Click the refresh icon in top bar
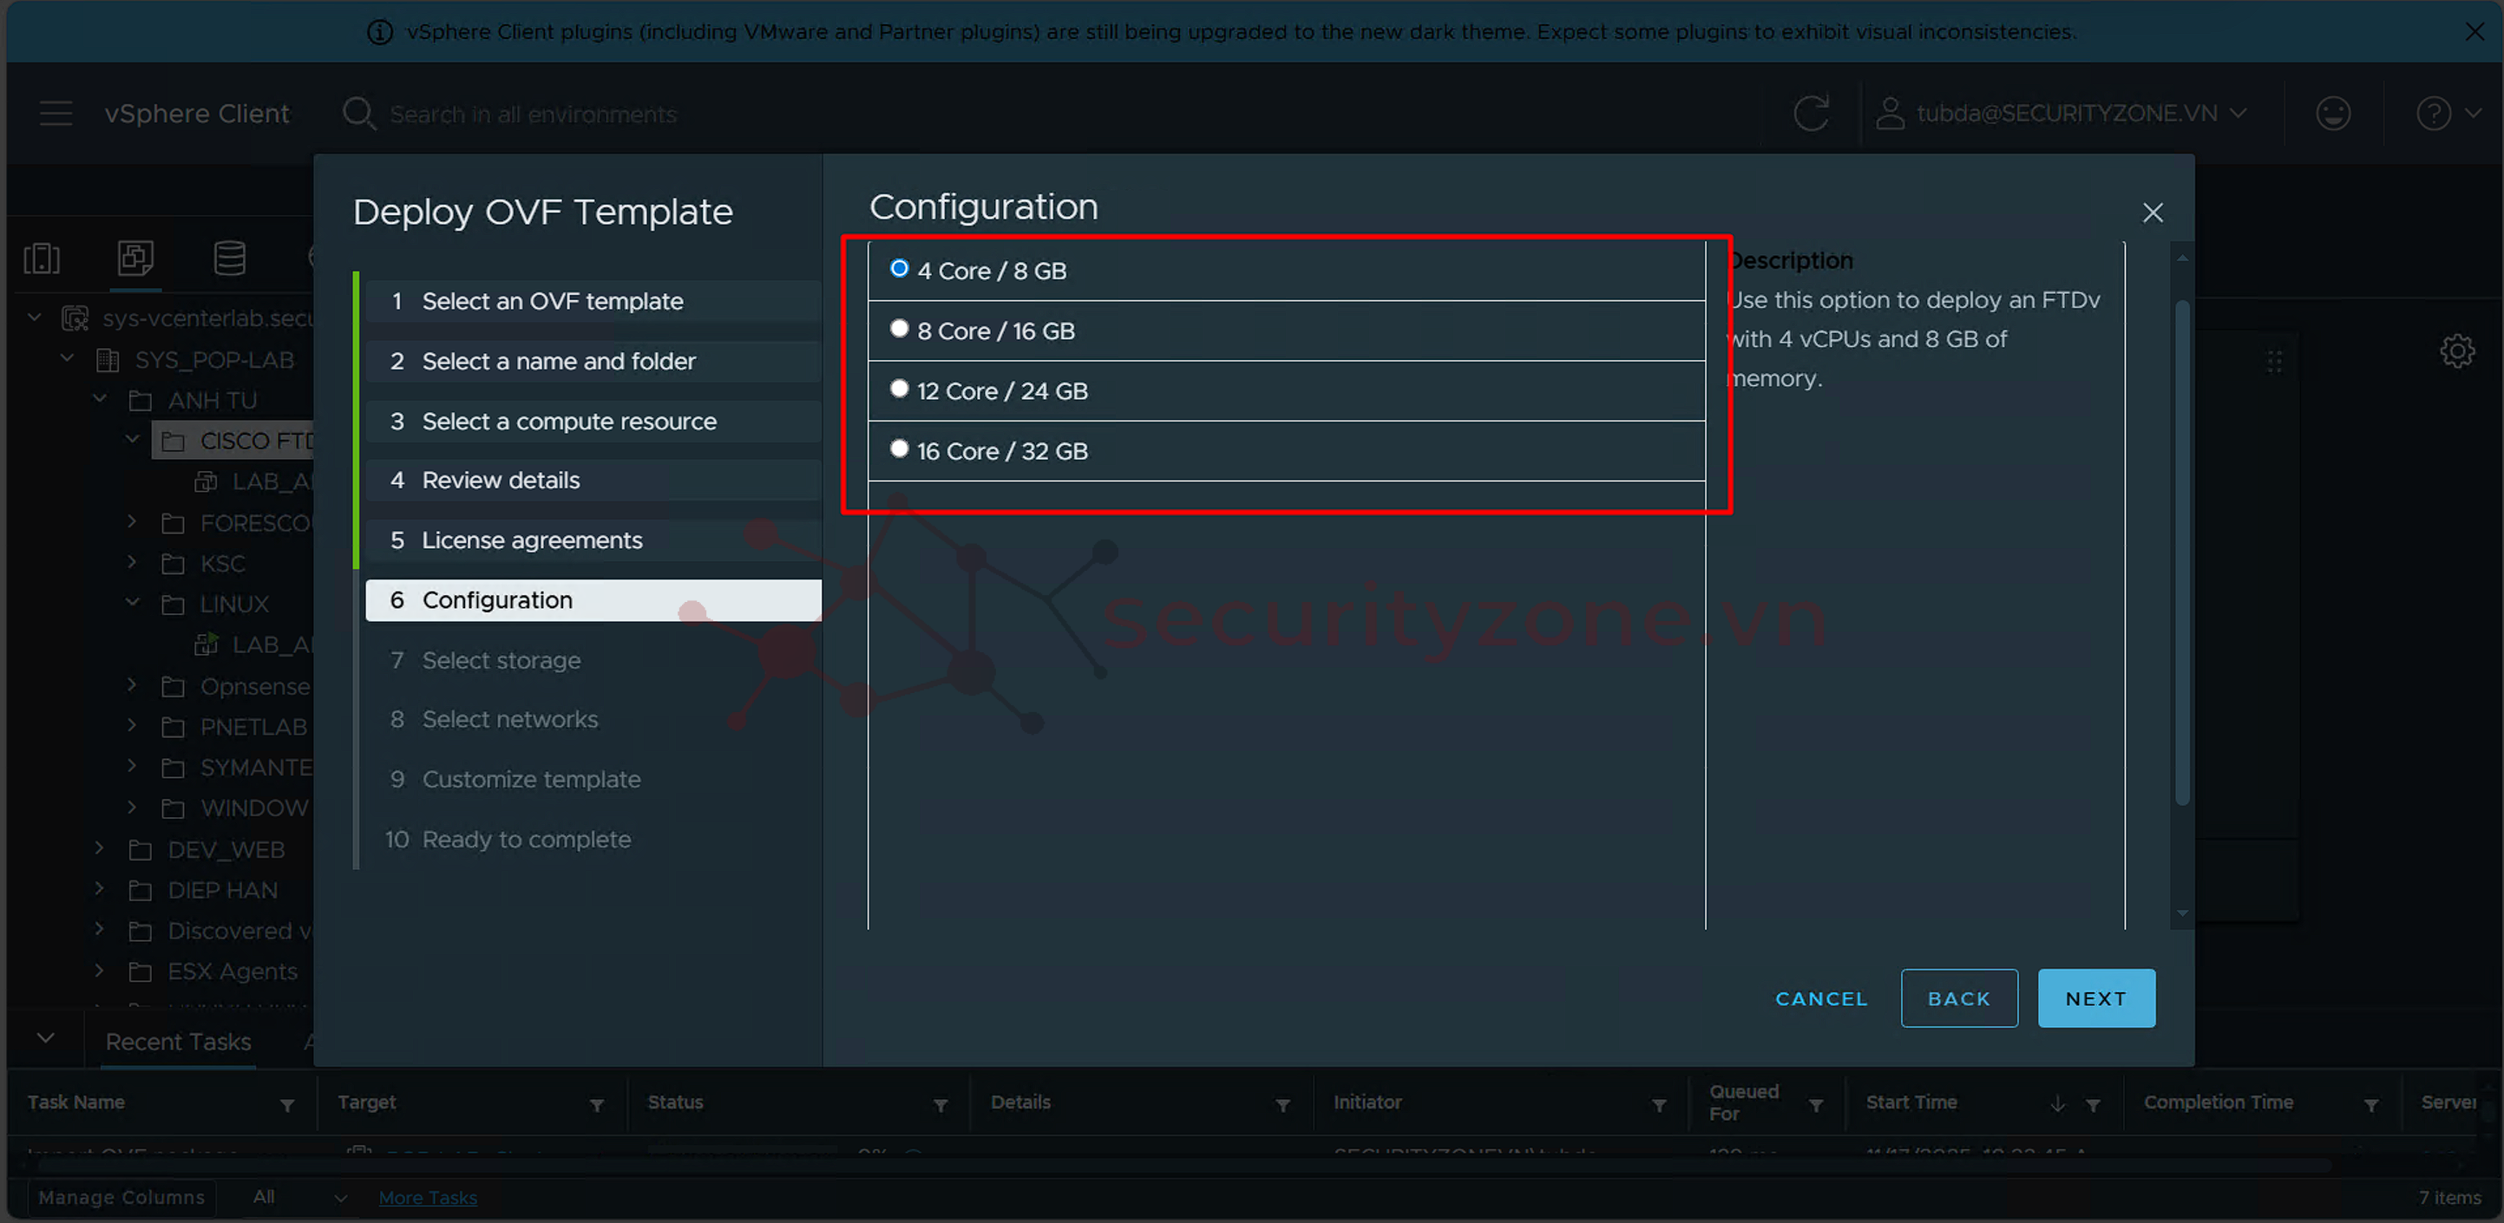This screenshot has width=2504, height=1223. click(1811, 114)
